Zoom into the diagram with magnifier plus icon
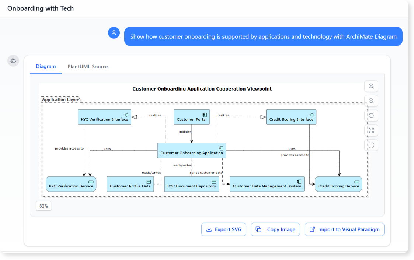Image resolution: width=414 pixels, height=260 pixels. click(371, 86)
